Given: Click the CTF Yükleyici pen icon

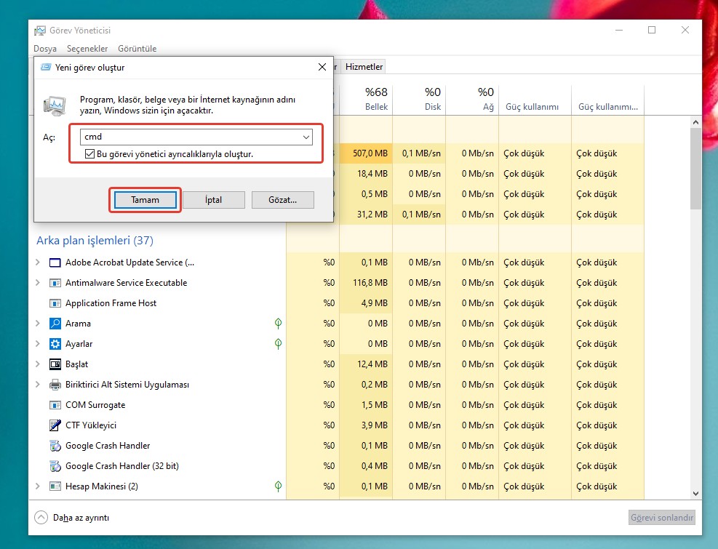Looking at the screenshot, I should pyautogui.click(x=55, y=425).
